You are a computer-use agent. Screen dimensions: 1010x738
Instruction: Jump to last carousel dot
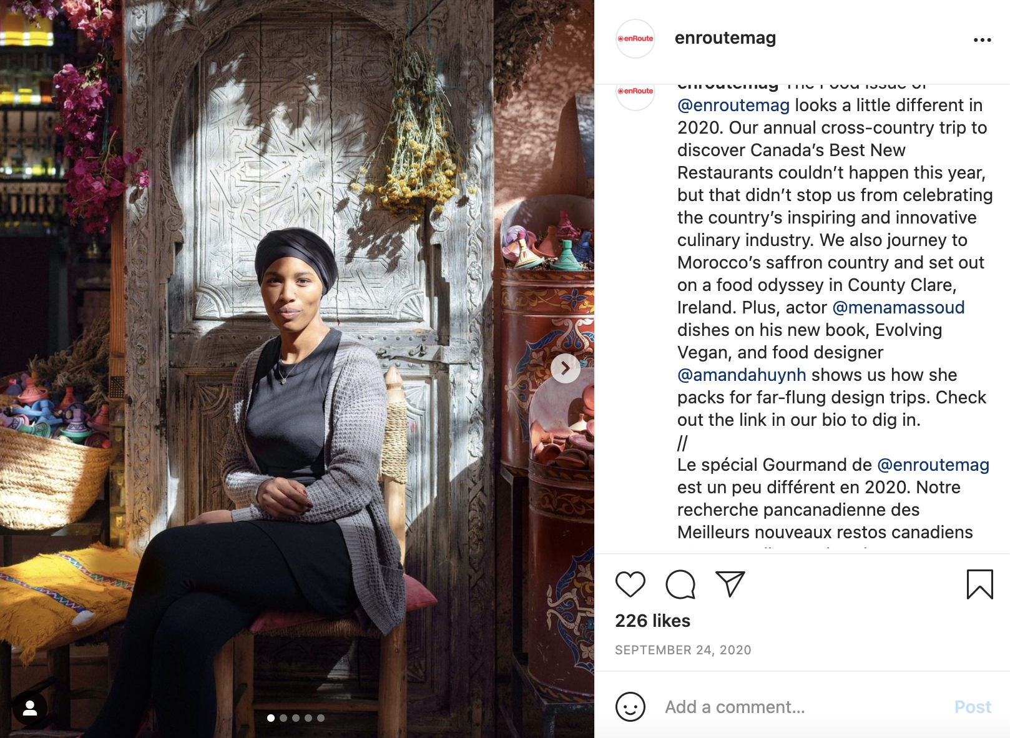(321, 718)
